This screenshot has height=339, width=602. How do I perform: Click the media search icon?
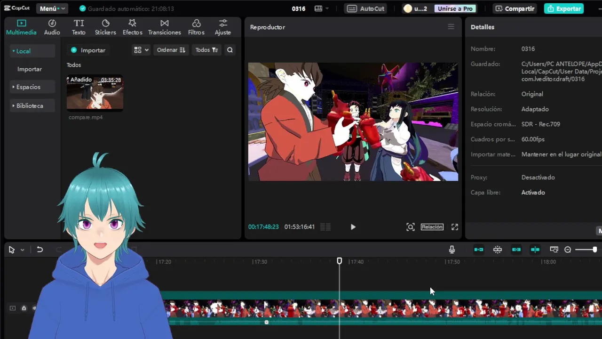(230, 50)
